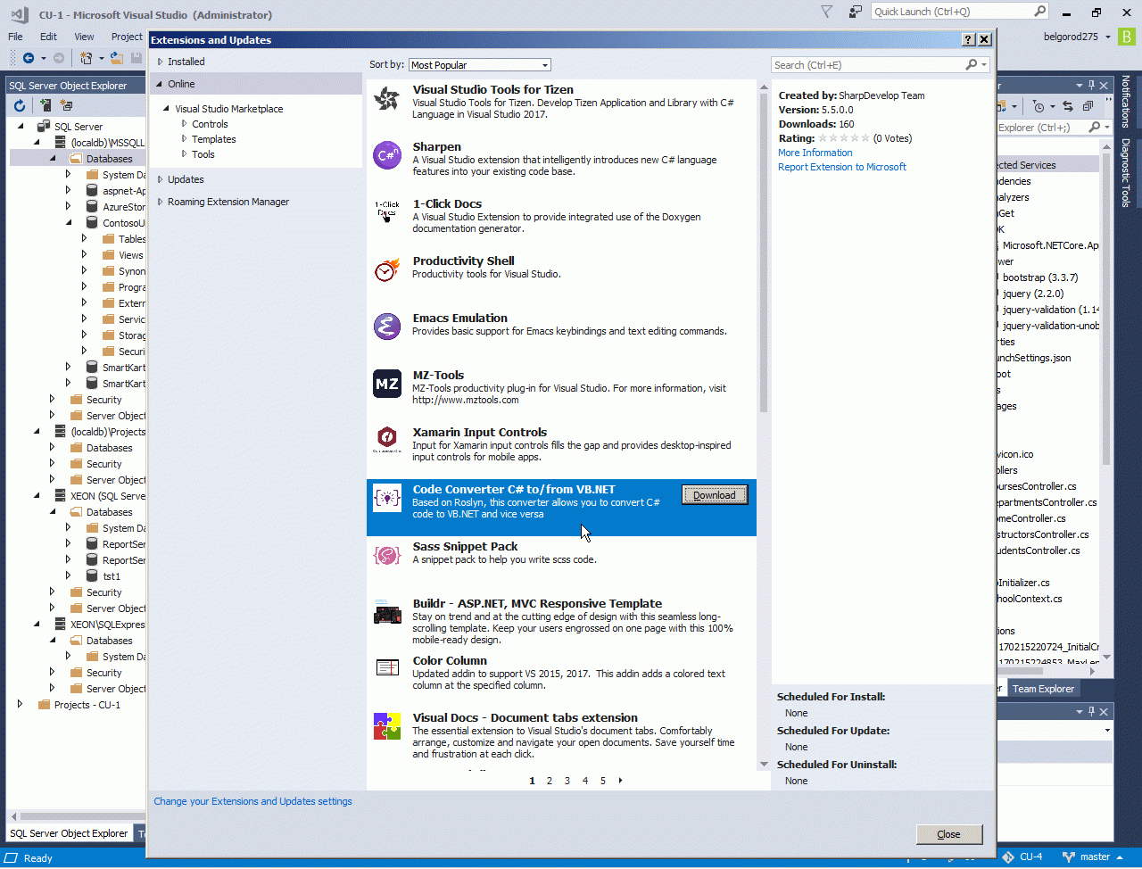Collapse the Visual Studio Marketplace node
This screenshot has height=869, width=1142.
pos(167,109)
